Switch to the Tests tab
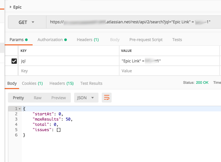221x162 pixels. pos(177,40)
